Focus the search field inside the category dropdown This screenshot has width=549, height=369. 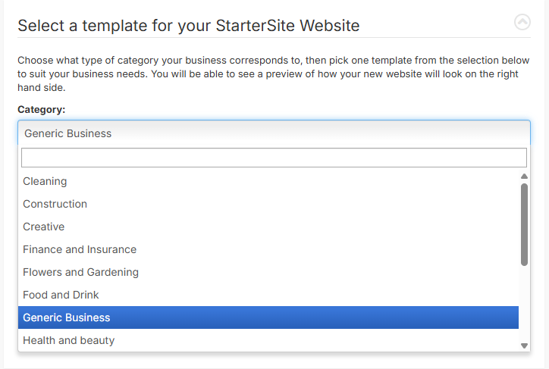click(274, 158)
